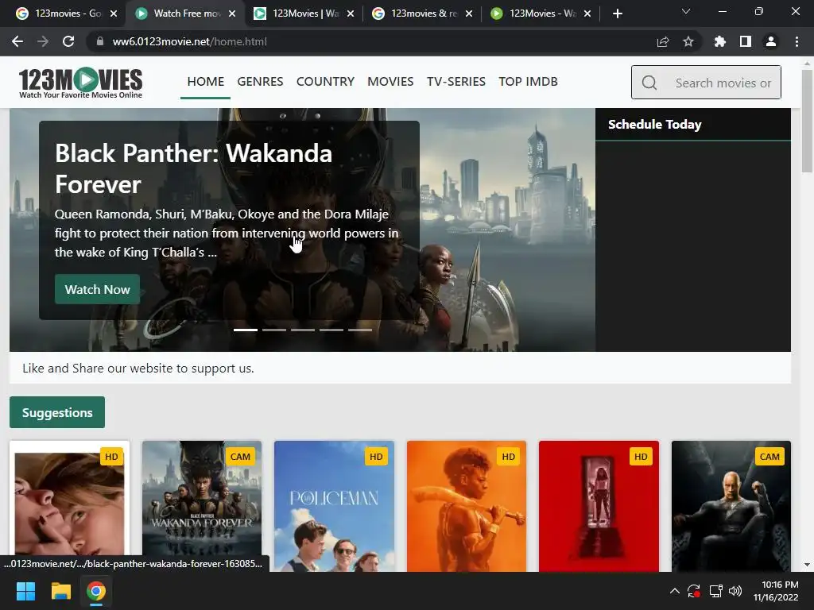Click the browser forward arrow
The image size is (814, 610).
coord(43,41)
